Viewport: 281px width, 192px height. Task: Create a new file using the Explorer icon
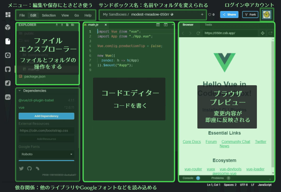tap(67, 24)
